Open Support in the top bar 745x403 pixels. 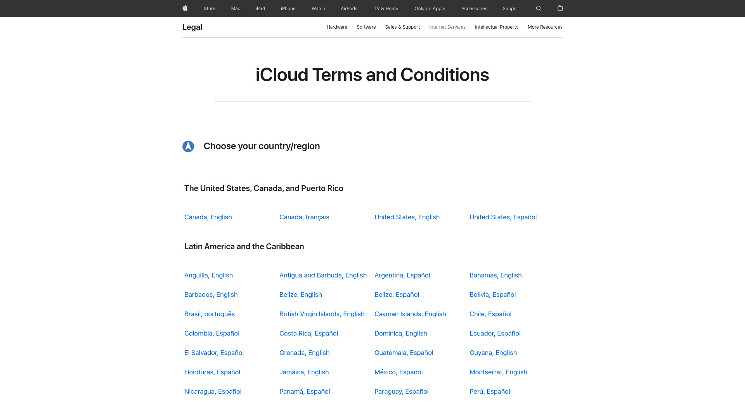511,9
